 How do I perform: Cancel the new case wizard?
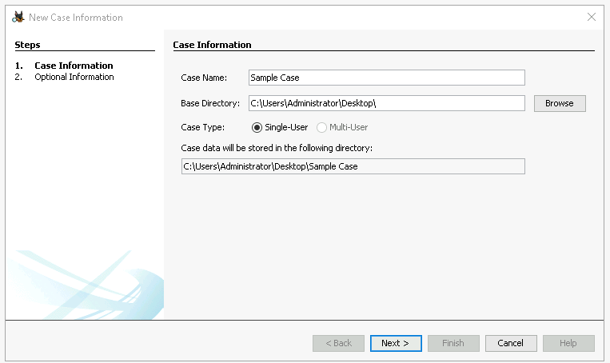[510, 343]
